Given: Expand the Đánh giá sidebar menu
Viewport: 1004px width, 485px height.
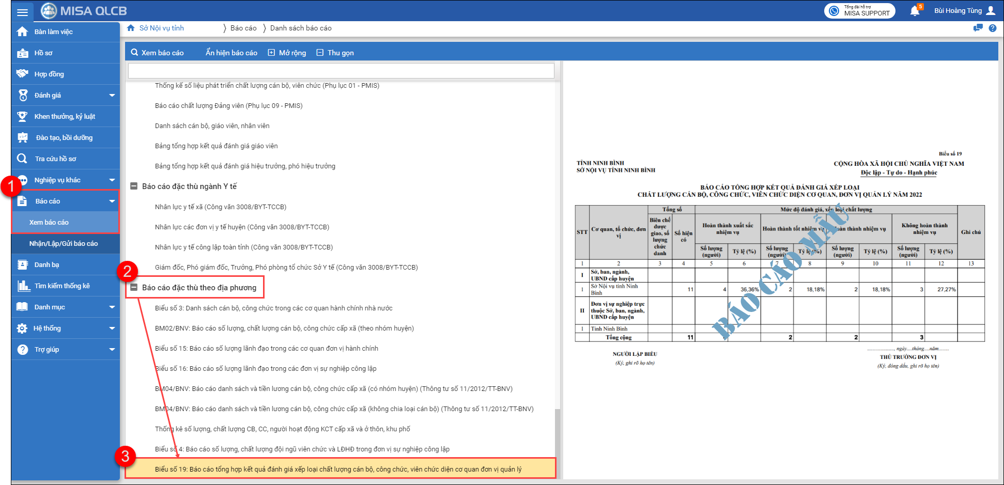Looking at the screenshot, I should [112, 96].
